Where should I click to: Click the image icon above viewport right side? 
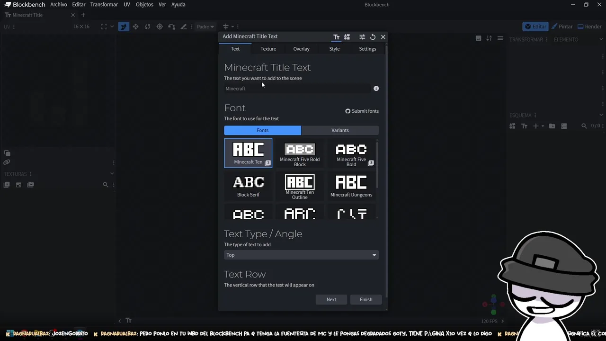[x=478, y=38]
